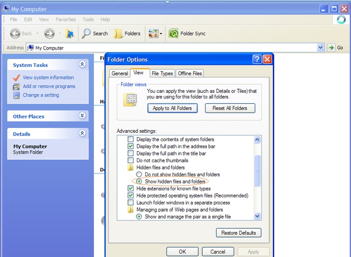Open the Favorites menu
351x257 pixels.
pos(65,20)
